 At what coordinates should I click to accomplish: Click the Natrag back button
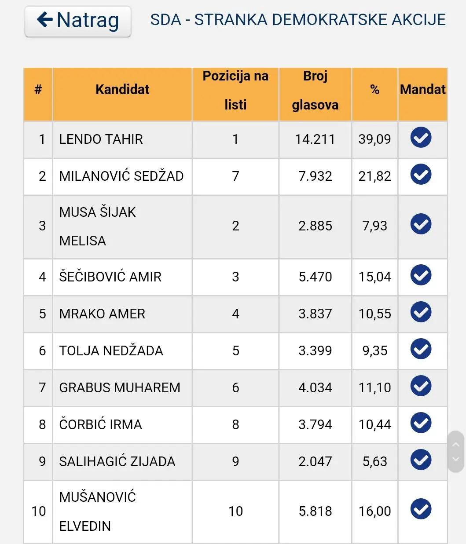coord(78,21)
